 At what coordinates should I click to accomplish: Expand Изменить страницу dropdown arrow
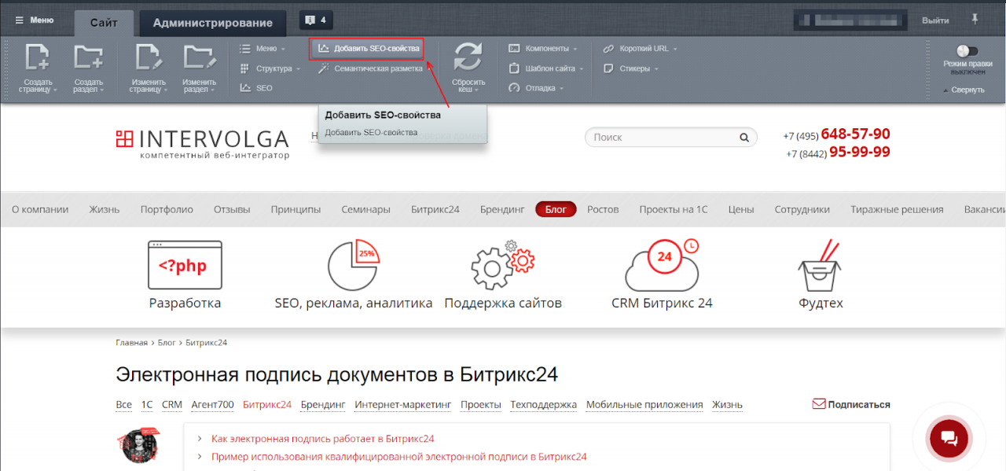(165, 90)
